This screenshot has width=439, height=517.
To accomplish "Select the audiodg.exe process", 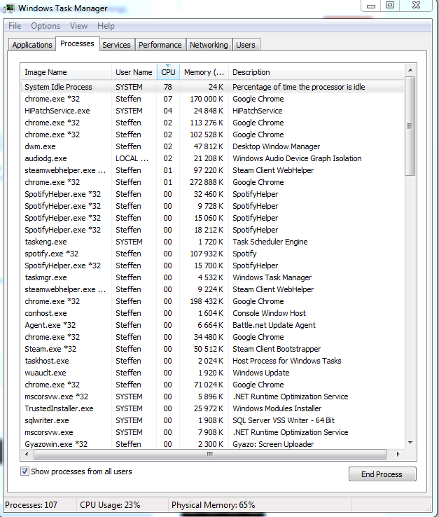I will click(x=213, y=158).
